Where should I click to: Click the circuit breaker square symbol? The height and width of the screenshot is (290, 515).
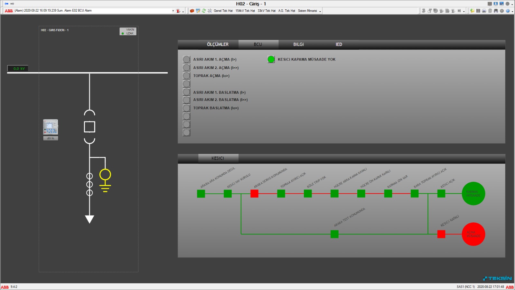point(89,127)
